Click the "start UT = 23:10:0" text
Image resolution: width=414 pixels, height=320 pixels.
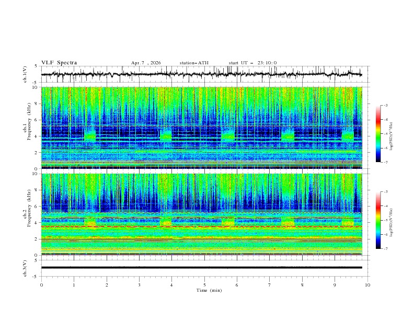tap(252, 63)
